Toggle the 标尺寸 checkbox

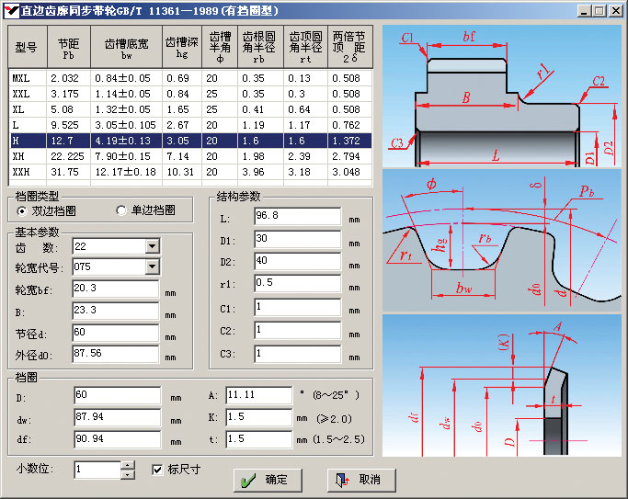[x=157, y=470]
